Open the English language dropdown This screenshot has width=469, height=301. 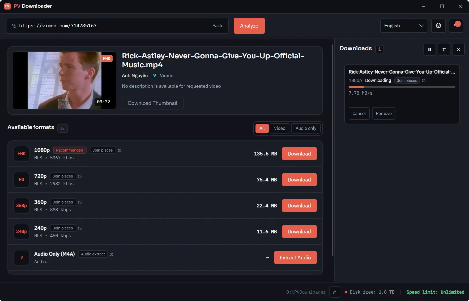tap(404, 26)
